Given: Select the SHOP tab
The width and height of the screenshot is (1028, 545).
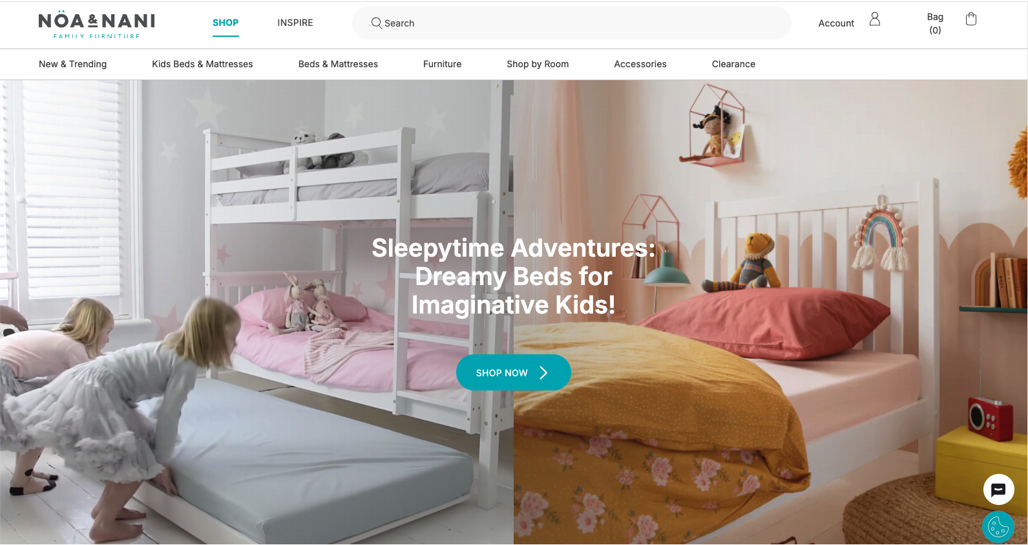Looking at the screenshot, I should pos(226,23).
